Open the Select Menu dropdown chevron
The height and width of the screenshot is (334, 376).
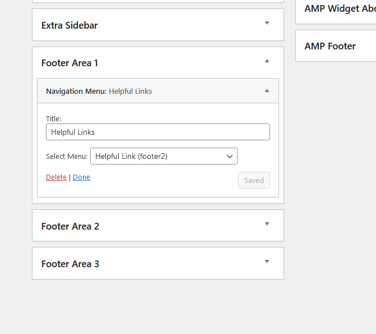(230, 157)
